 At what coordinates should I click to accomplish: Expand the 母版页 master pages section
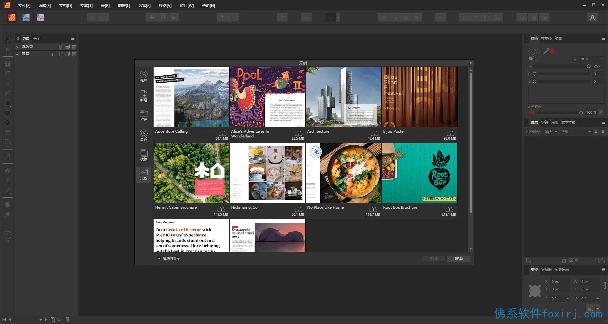click(17, 47)
